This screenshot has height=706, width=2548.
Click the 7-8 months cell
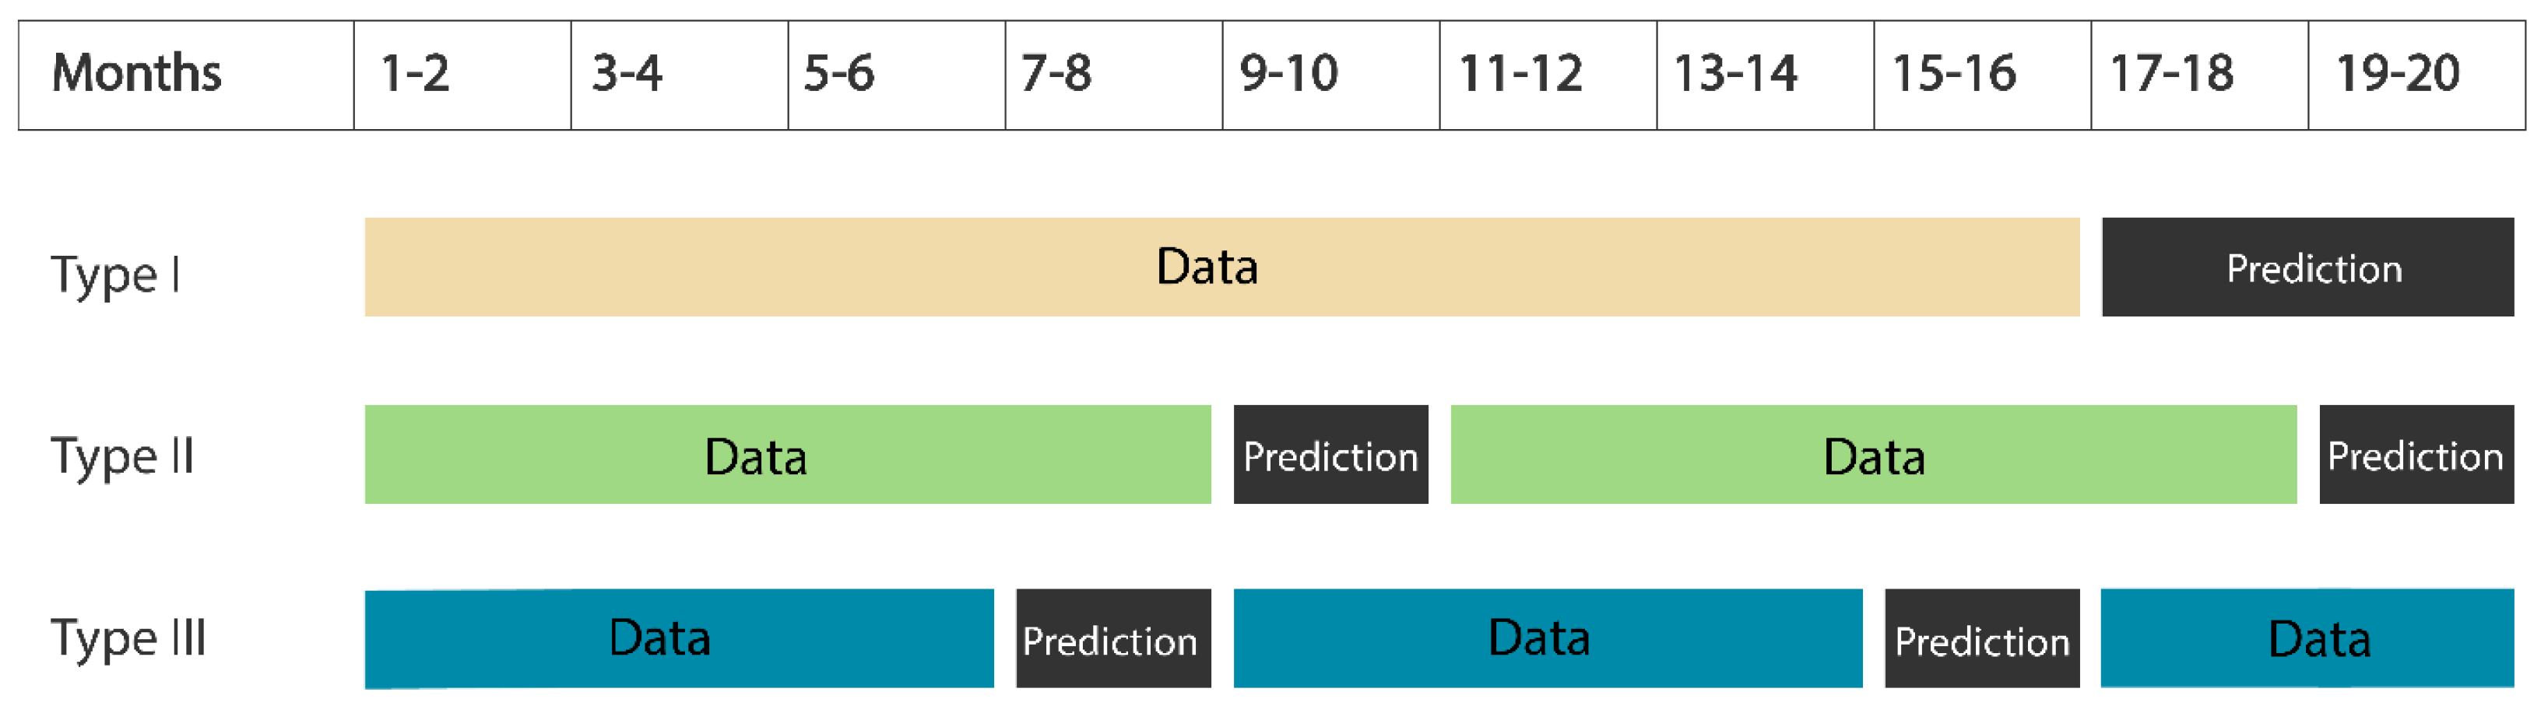point(1112,75)
